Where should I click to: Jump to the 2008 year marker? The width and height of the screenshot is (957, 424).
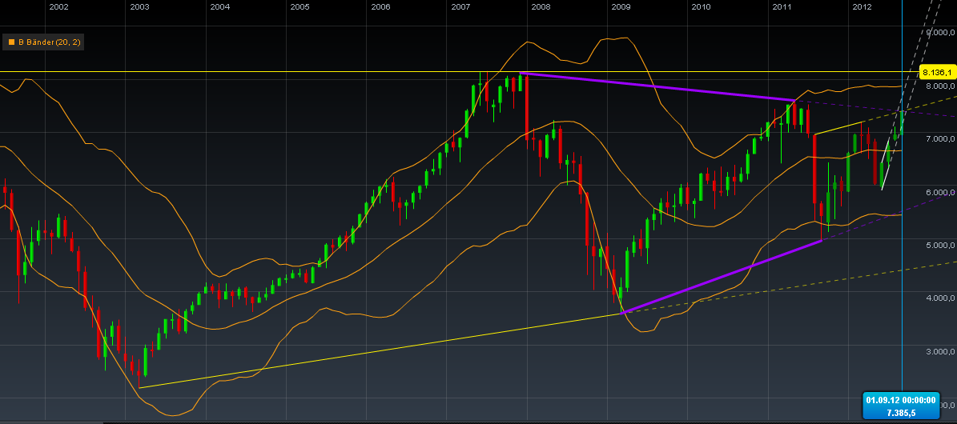tap(541, 7)
